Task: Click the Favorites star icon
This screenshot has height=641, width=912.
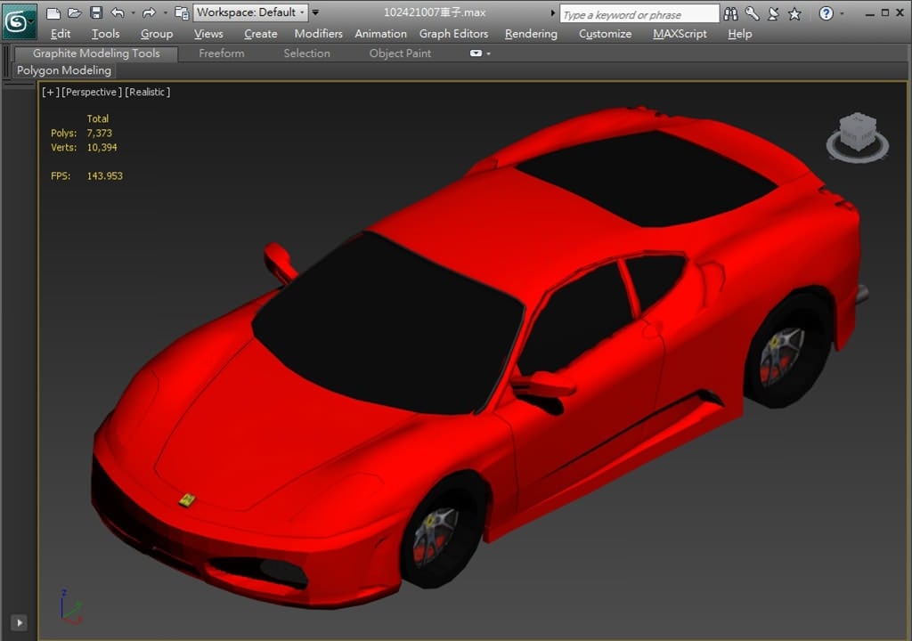Action: (x=794, y=13)
